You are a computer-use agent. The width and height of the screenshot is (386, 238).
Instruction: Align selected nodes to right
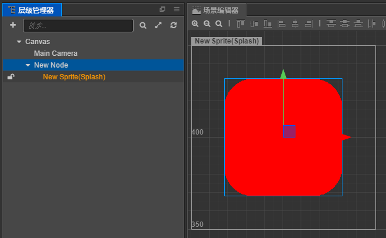pyautogui.click(x=308, y=24)
